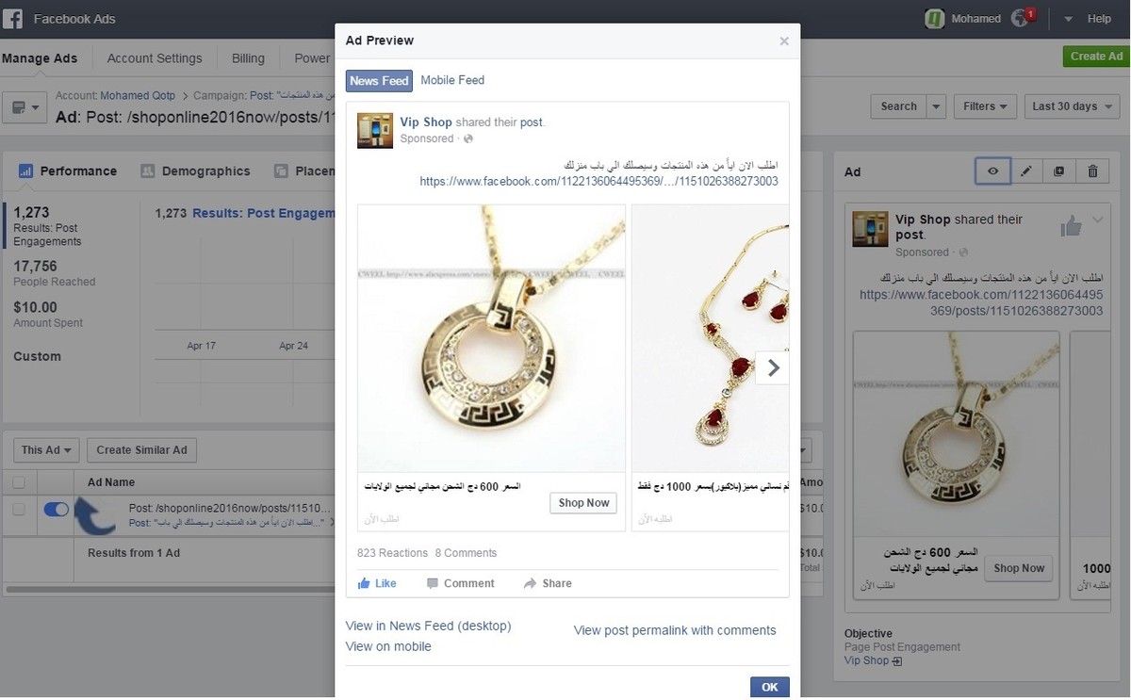The width and height of the screenshot is (1131, 700).
Task: Click Mohamed's profile avatar icon
Action: (935, 18)
